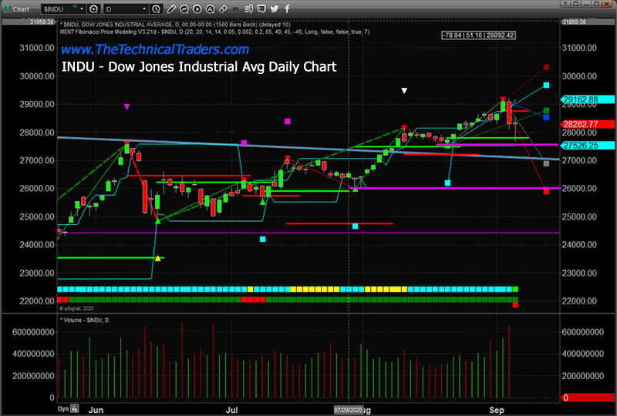Screen dimensions: 617x416
Task: Click the symbol link gear icon
Action: (x=93, y=8)
